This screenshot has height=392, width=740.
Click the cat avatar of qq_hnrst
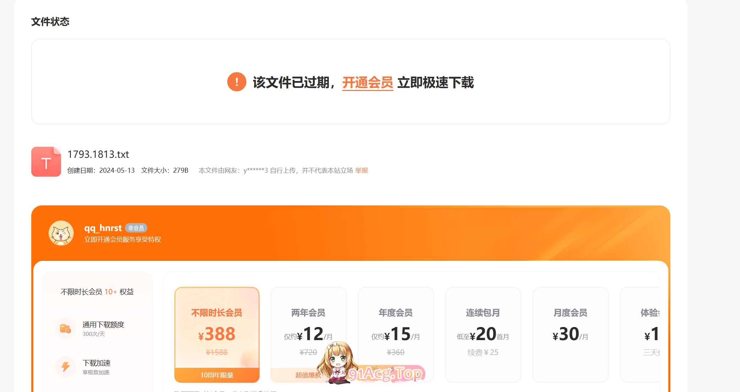pyautogui.click(x=61, y=233)
